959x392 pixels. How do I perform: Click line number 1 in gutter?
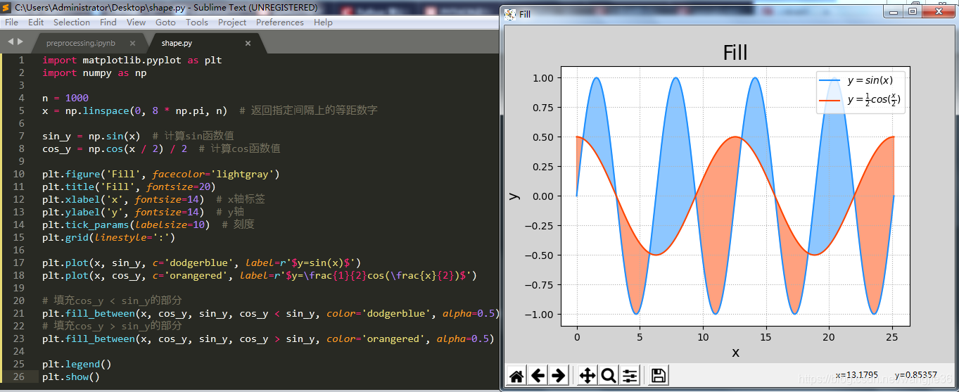21,61
